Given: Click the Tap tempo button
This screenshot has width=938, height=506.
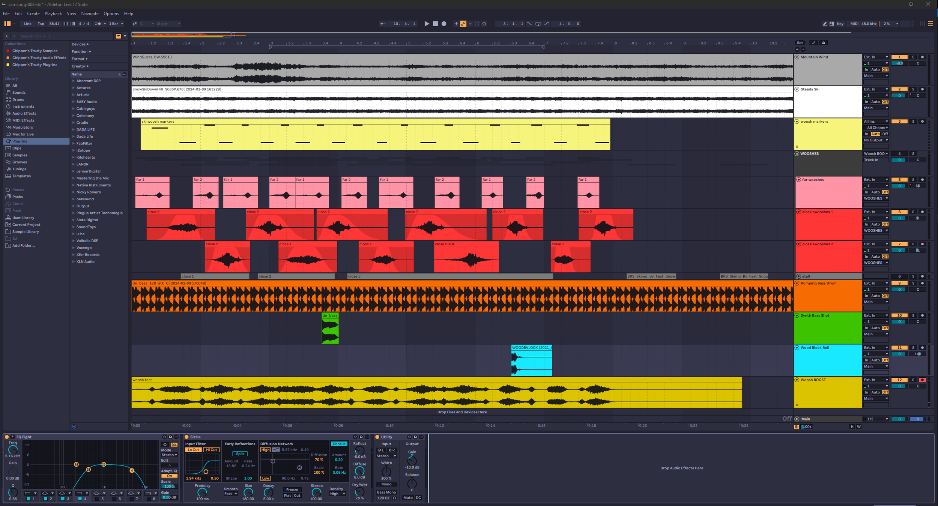Looking at the screenshot, I should click(41, 24).
